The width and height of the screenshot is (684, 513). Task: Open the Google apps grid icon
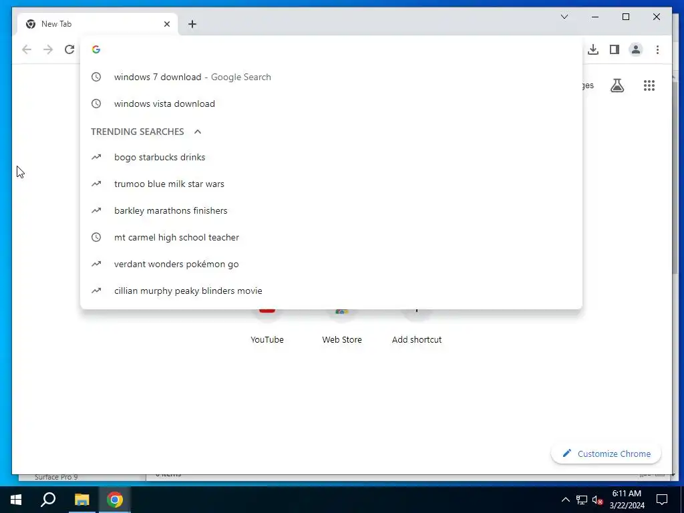[649, 85]
